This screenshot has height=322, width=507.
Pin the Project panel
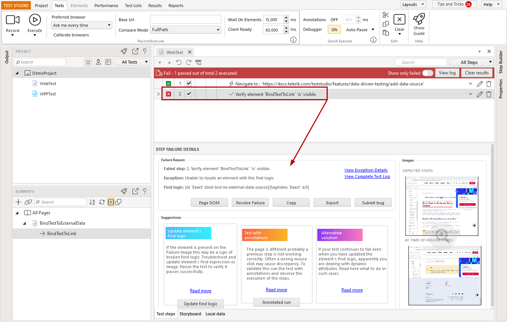[145, 52]
